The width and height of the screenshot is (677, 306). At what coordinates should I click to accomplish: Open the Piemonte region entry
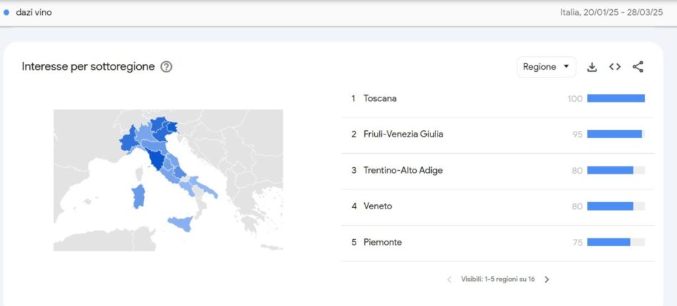382,242
